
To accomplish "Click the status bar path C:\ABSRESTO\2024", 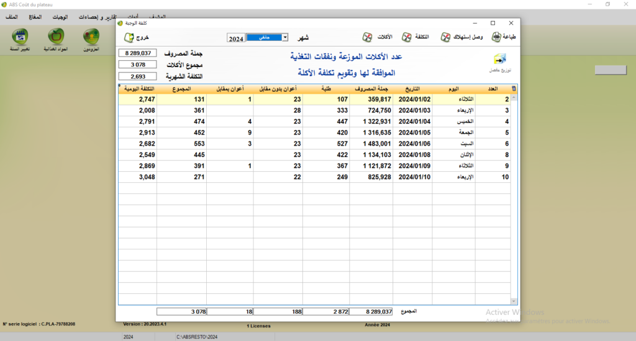I will [x=197, y=337].
